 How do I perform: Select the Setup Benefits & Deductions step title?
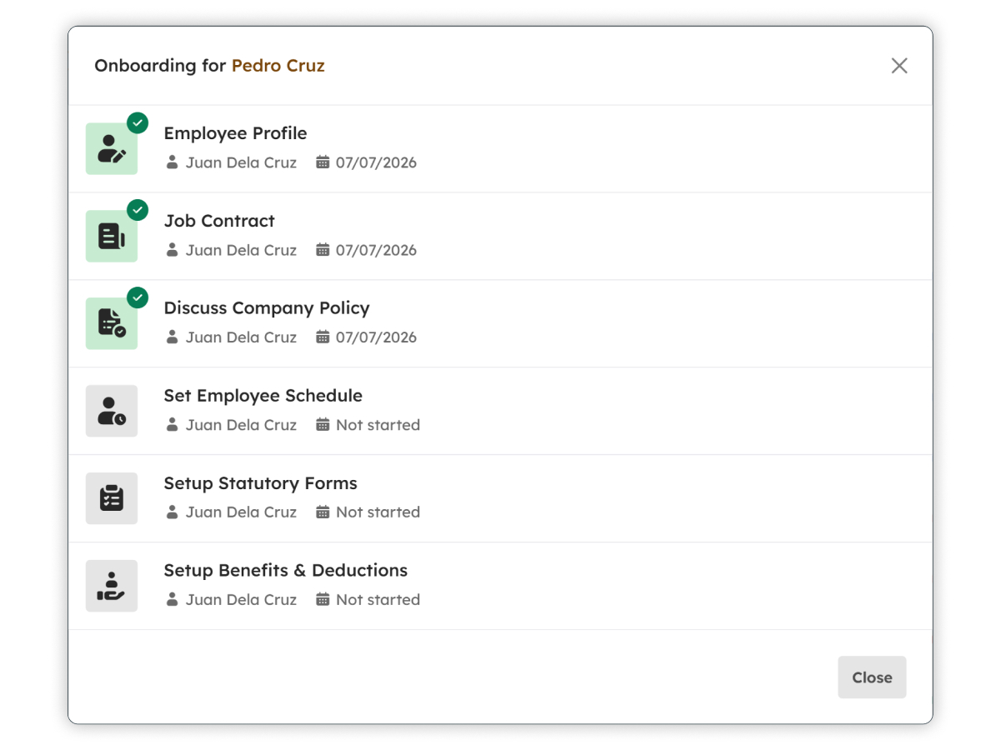pos(286,571)
